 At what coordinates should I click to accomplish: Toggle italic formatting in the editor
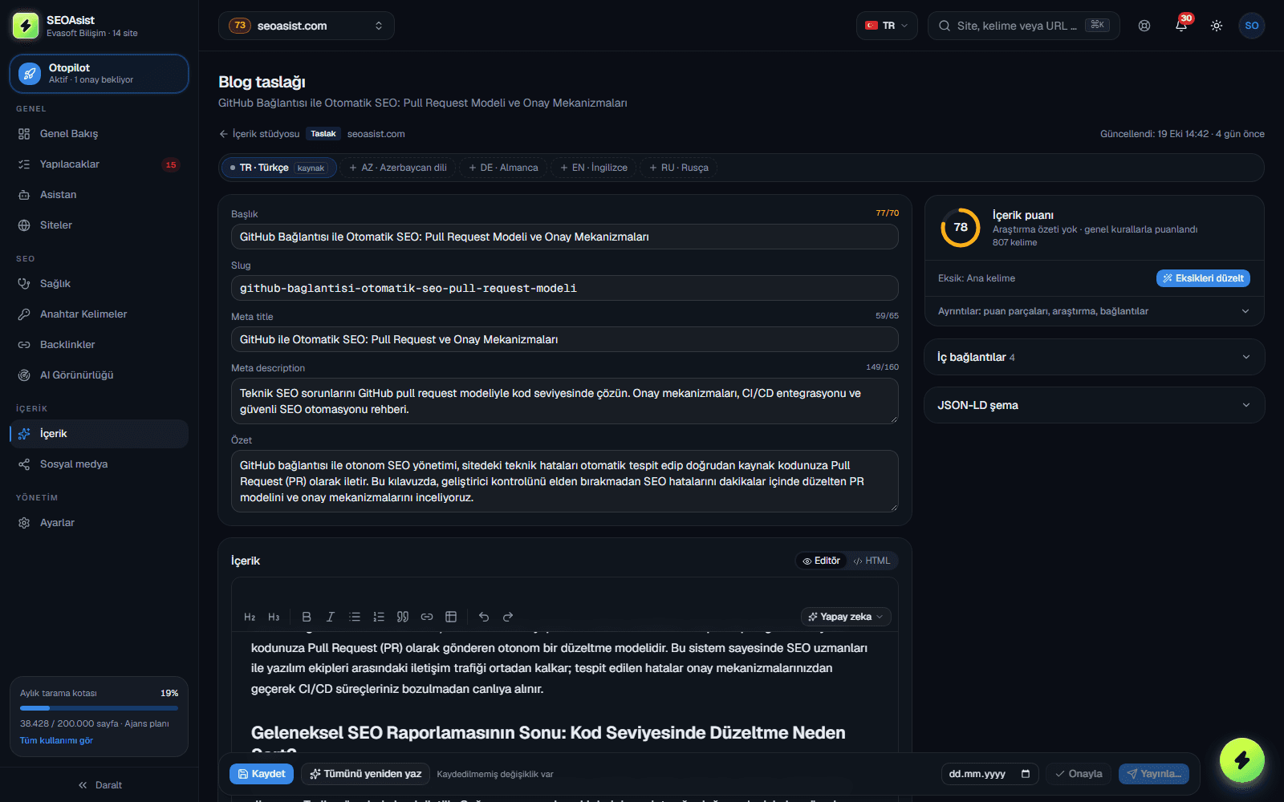tap(330, 617)
